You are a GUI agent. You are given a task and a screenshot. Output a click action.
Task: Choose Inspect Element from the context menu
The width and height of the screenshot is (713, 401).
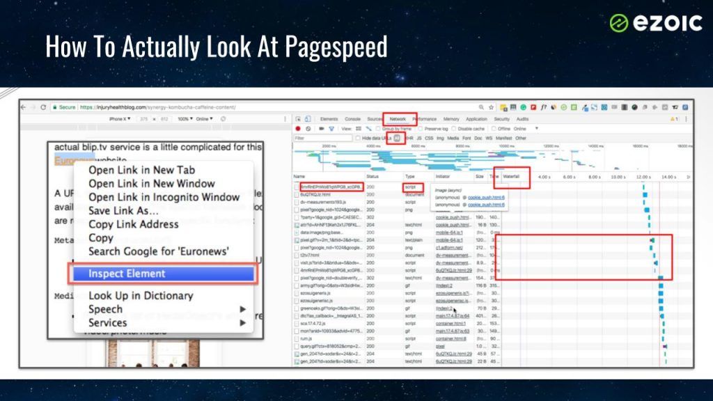(x=164, y=274)
